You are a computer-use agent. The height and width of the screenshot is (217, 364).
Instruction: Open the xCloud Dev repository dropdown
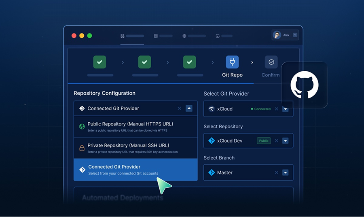pos(285,141)
